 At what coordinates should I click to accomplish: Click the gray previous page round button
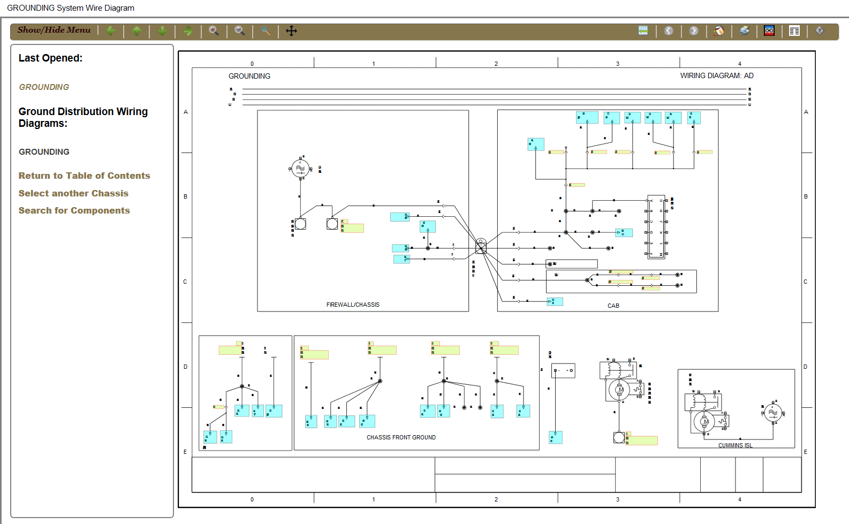tap(669, 31)
